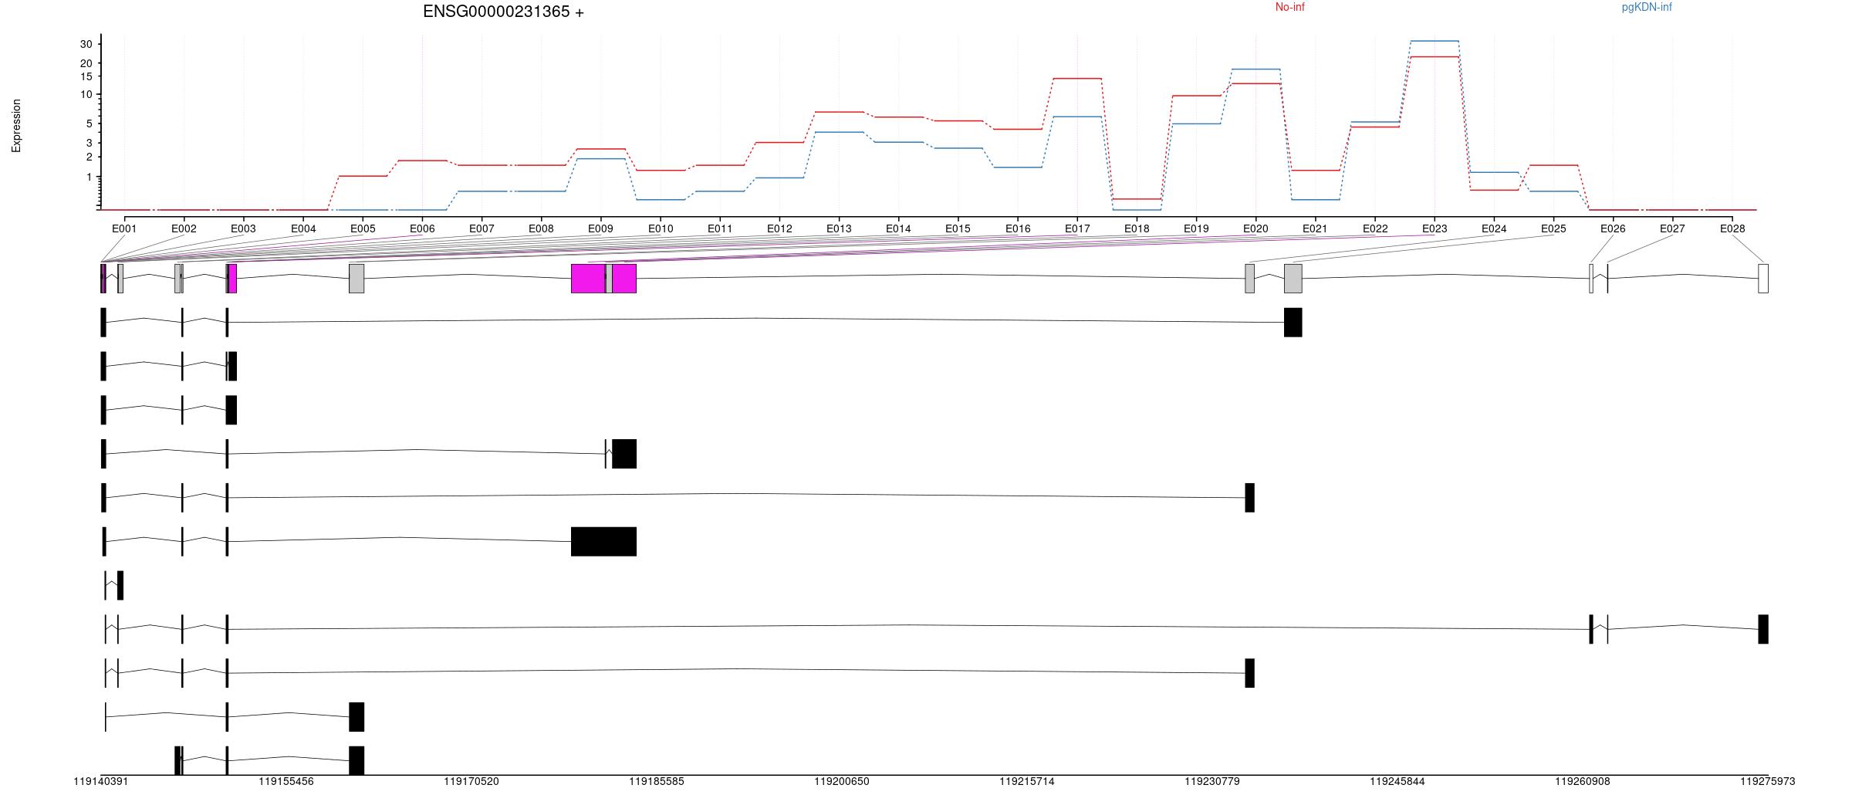Click the blue pgKDN-inf legend label
Viewport: 1852px width, 795px height.
point(1646,8)
